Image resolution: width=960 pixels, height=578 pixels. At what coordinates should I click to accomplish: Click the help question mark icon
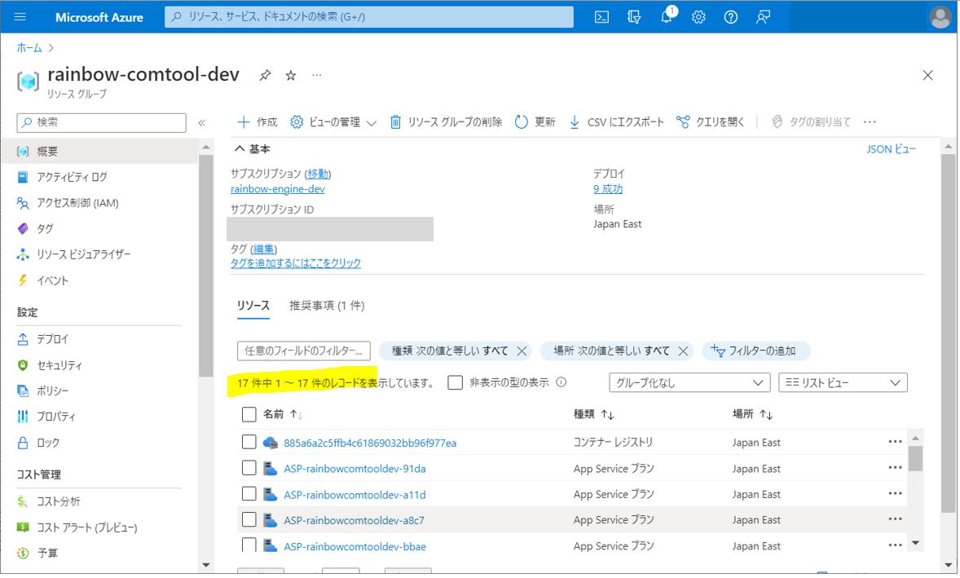point(731,17)
